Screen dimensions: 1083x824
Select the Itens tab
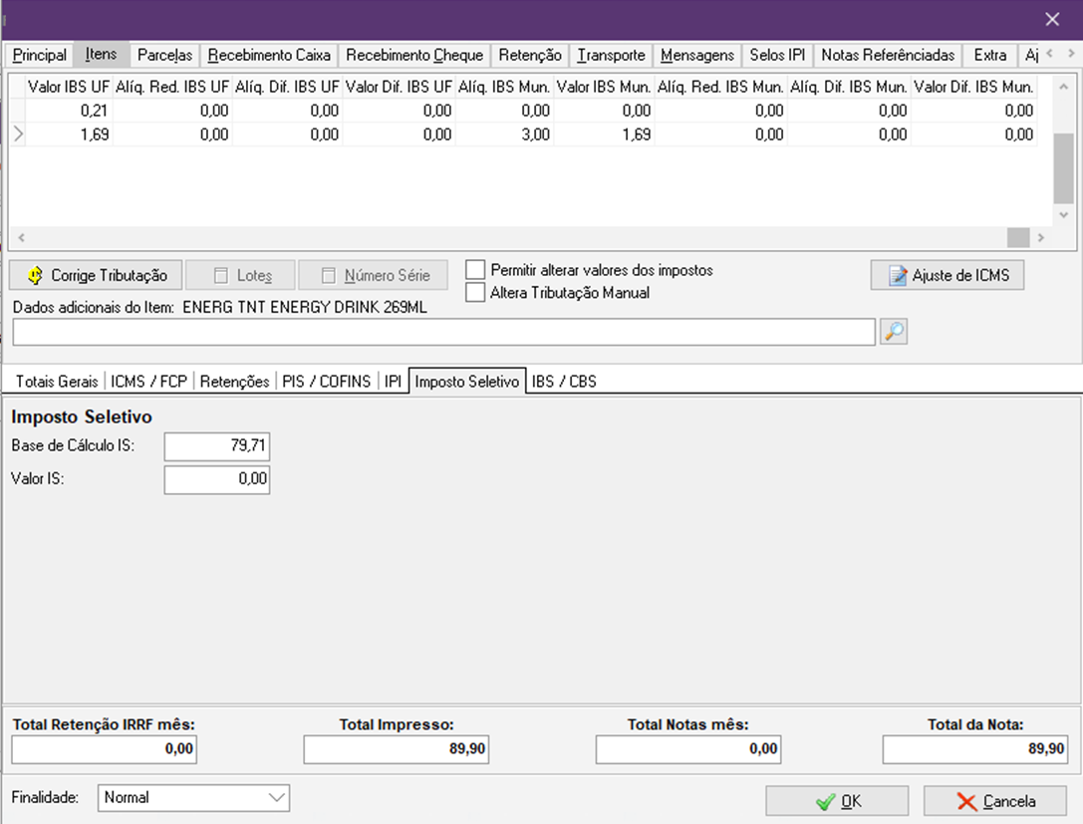(101, 54)
